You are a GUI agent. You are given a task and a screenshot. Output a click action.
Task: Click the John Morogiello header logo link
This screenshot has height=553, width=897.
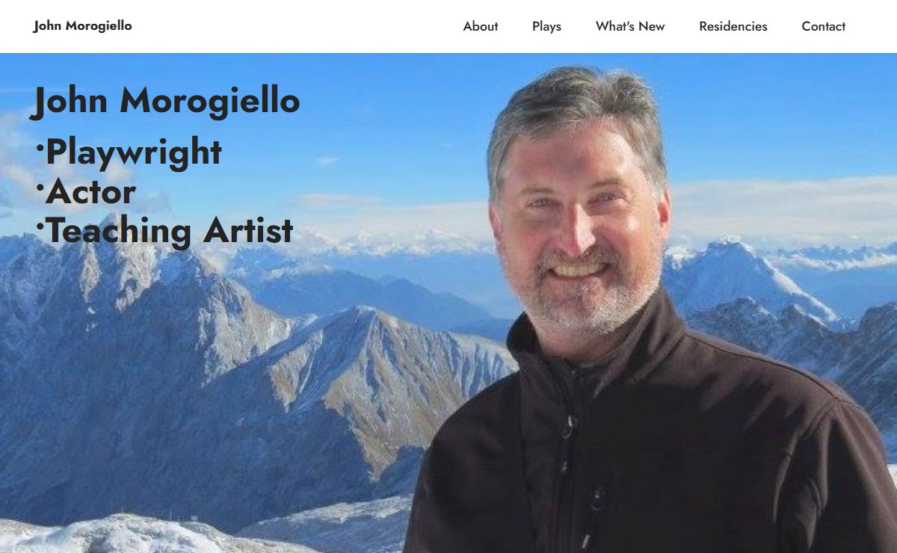point(83,25)
